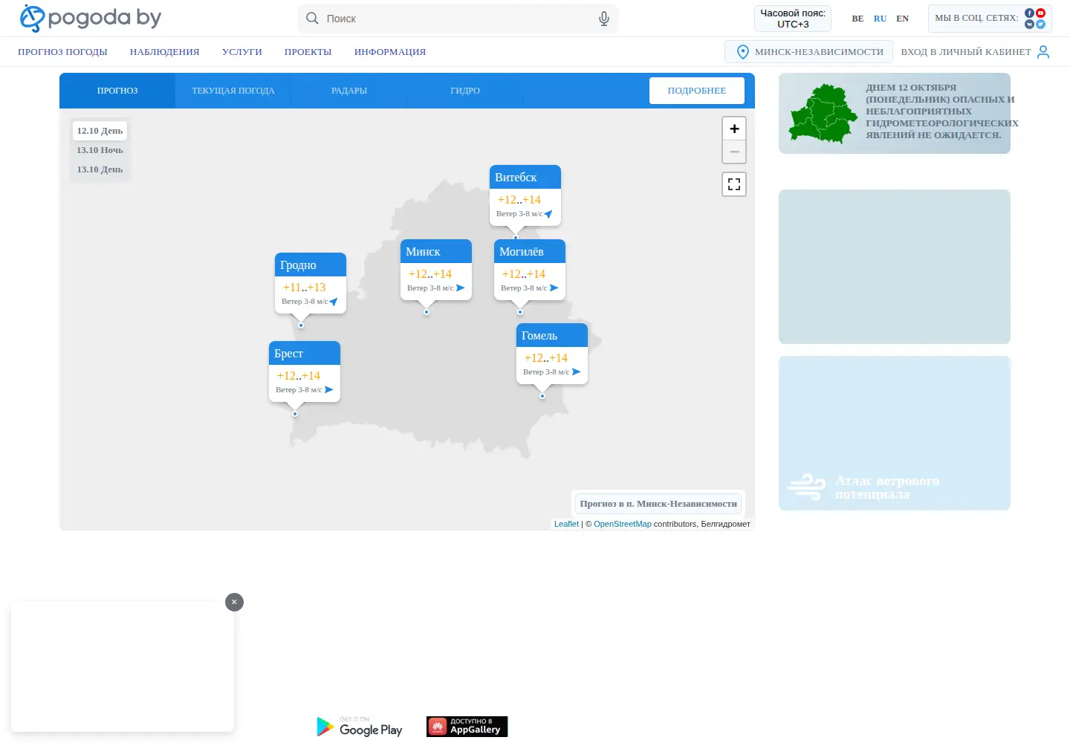1070x743 pixels.
Task: Zoom in on the map
Action: coord(734,129)
